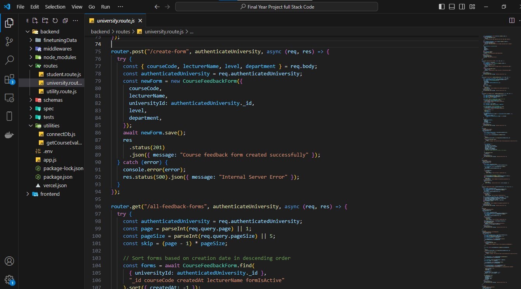Screen dimensions: 521x289
Task: Toggle the secondary sidebar visibility
Action: tap(462, 7)
